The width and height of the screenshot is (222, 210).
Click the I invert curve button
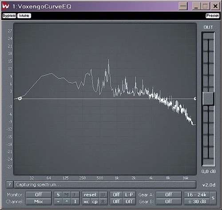pos(75,202)
